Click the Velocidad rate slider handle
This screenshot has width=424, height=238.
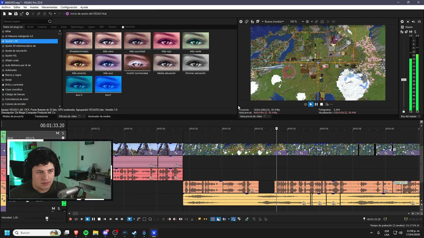[47, 218]
